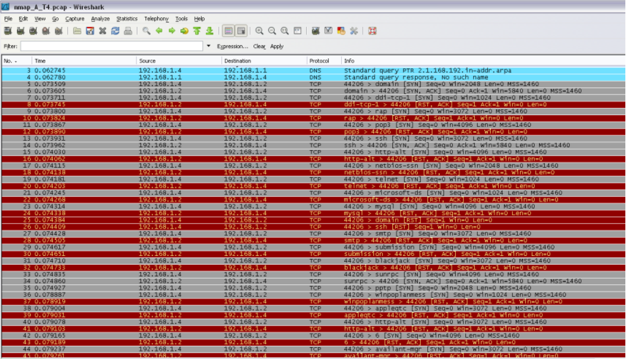Select packet 24 mysql RST, ACK row
The height and width of the screenshot is (359, 628).
pos(314,213)
